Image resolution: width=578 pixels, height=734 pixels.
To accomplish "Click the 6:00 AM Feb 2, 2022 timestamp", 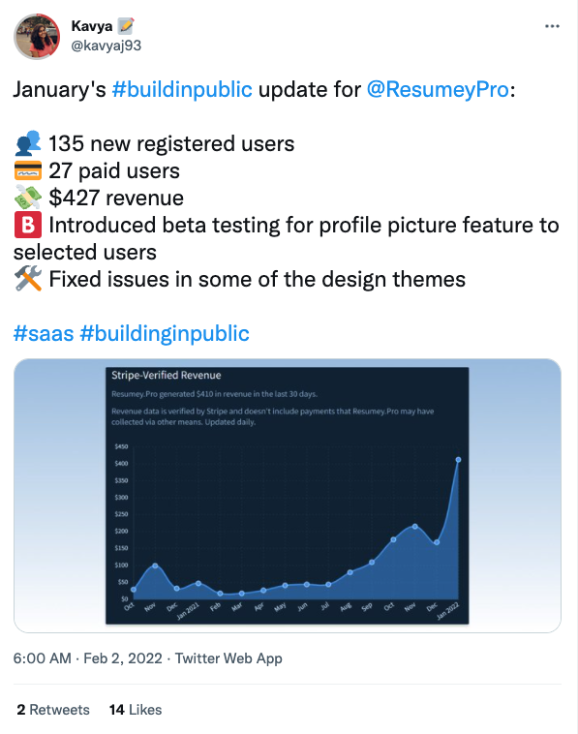I will coord(87,658).
